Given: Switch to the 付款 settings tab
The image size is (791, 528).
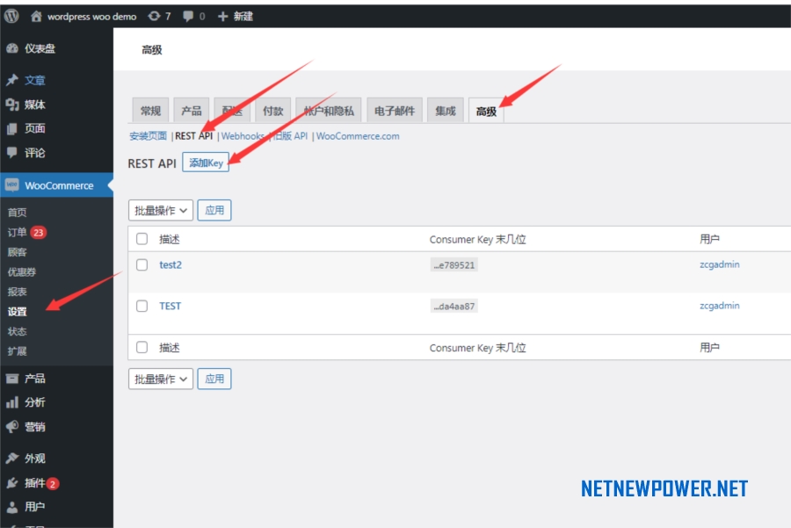Looking at the screenshot, I should (273, 111).
